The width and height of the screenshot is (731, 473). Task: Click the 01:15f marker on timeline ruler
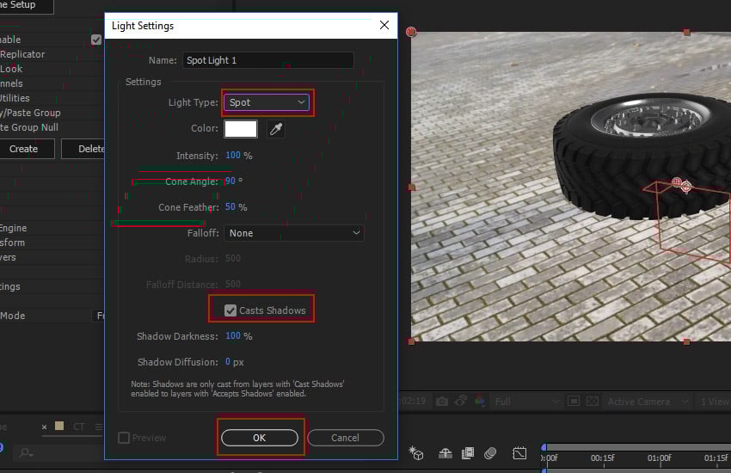point(716,458)
